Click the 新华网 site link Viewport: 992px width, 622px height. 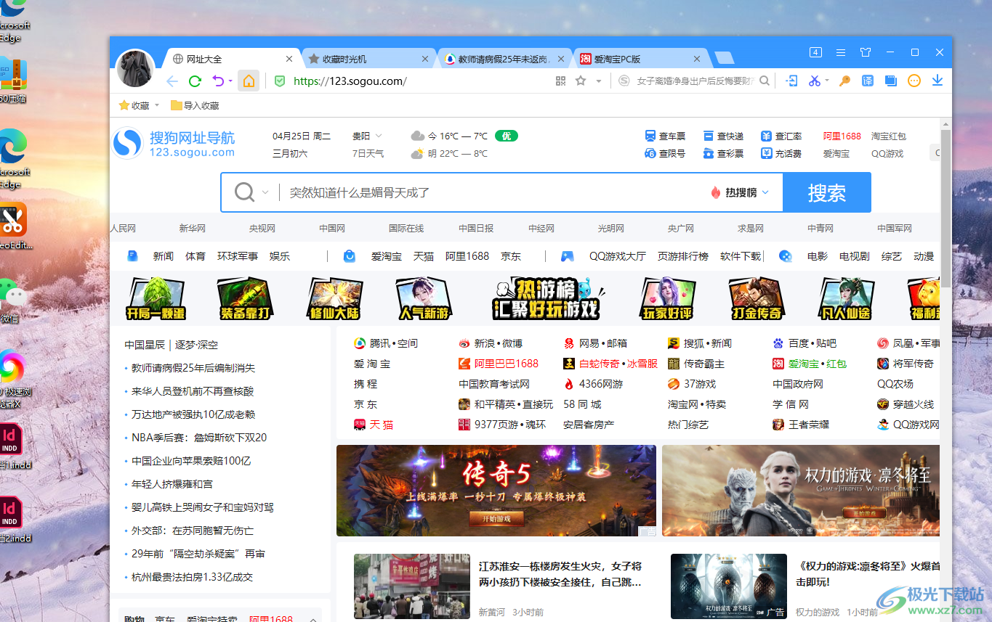click(x=193, y=228)
